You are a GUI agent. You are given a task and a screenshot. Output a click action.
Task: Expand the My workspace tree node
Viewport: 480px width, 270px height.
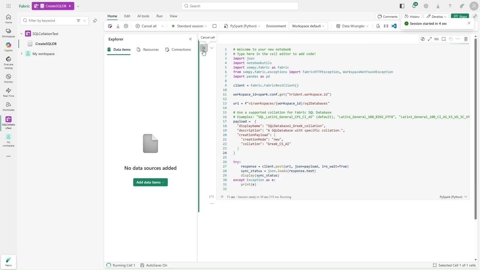click(x=21, y=54)
